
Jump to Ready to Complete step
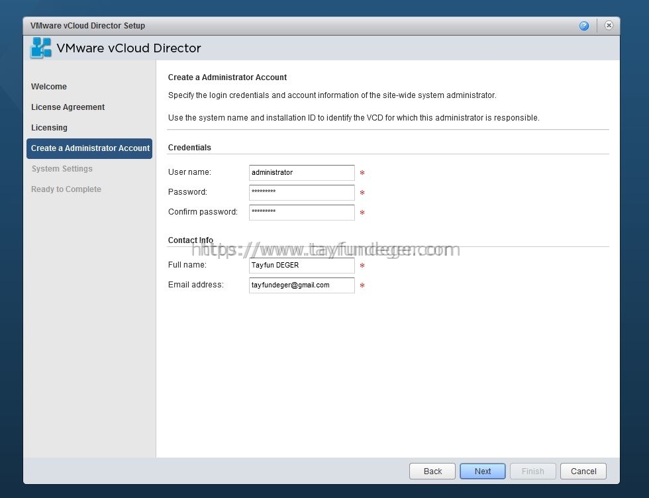pyautogui.click(x=66, y=189)
